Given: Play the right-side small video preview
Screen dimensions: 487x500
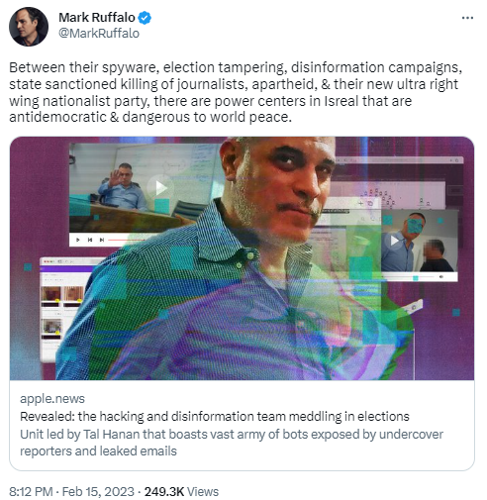Looking at the screenshot, I should coord(394,241).
